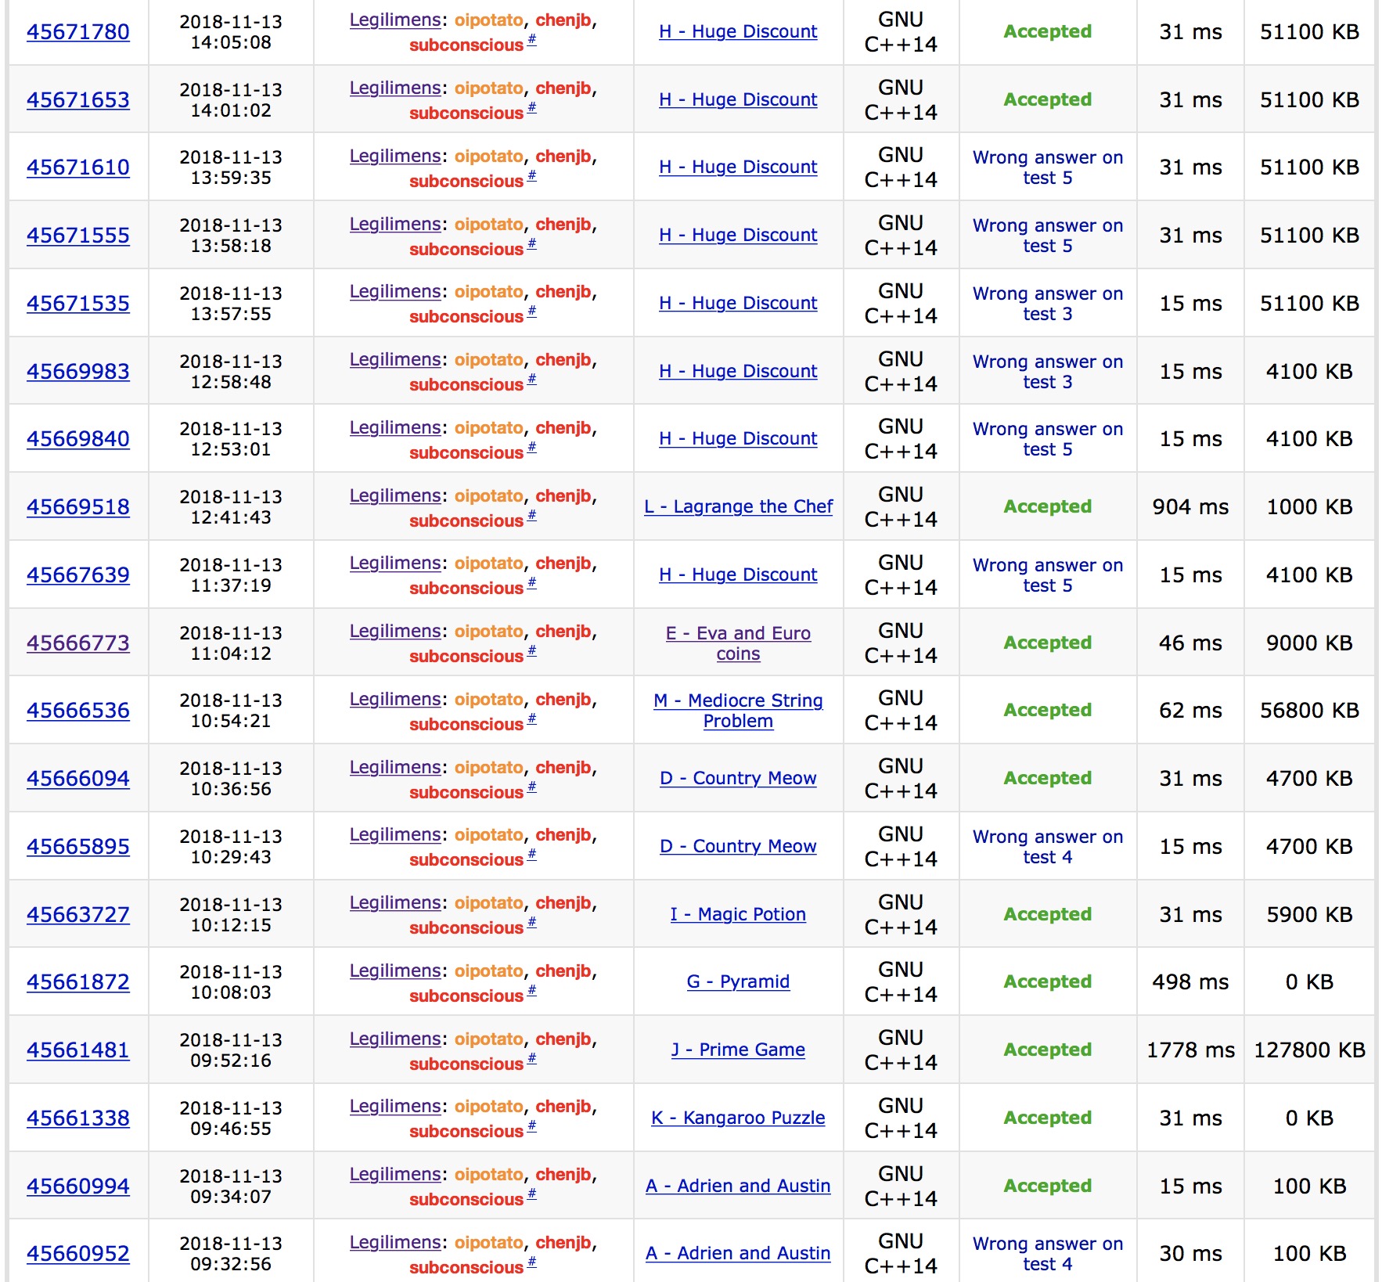1382x1282 pixels.
Task: Open submission 45669518 details
Action: [x=78, y=507]
